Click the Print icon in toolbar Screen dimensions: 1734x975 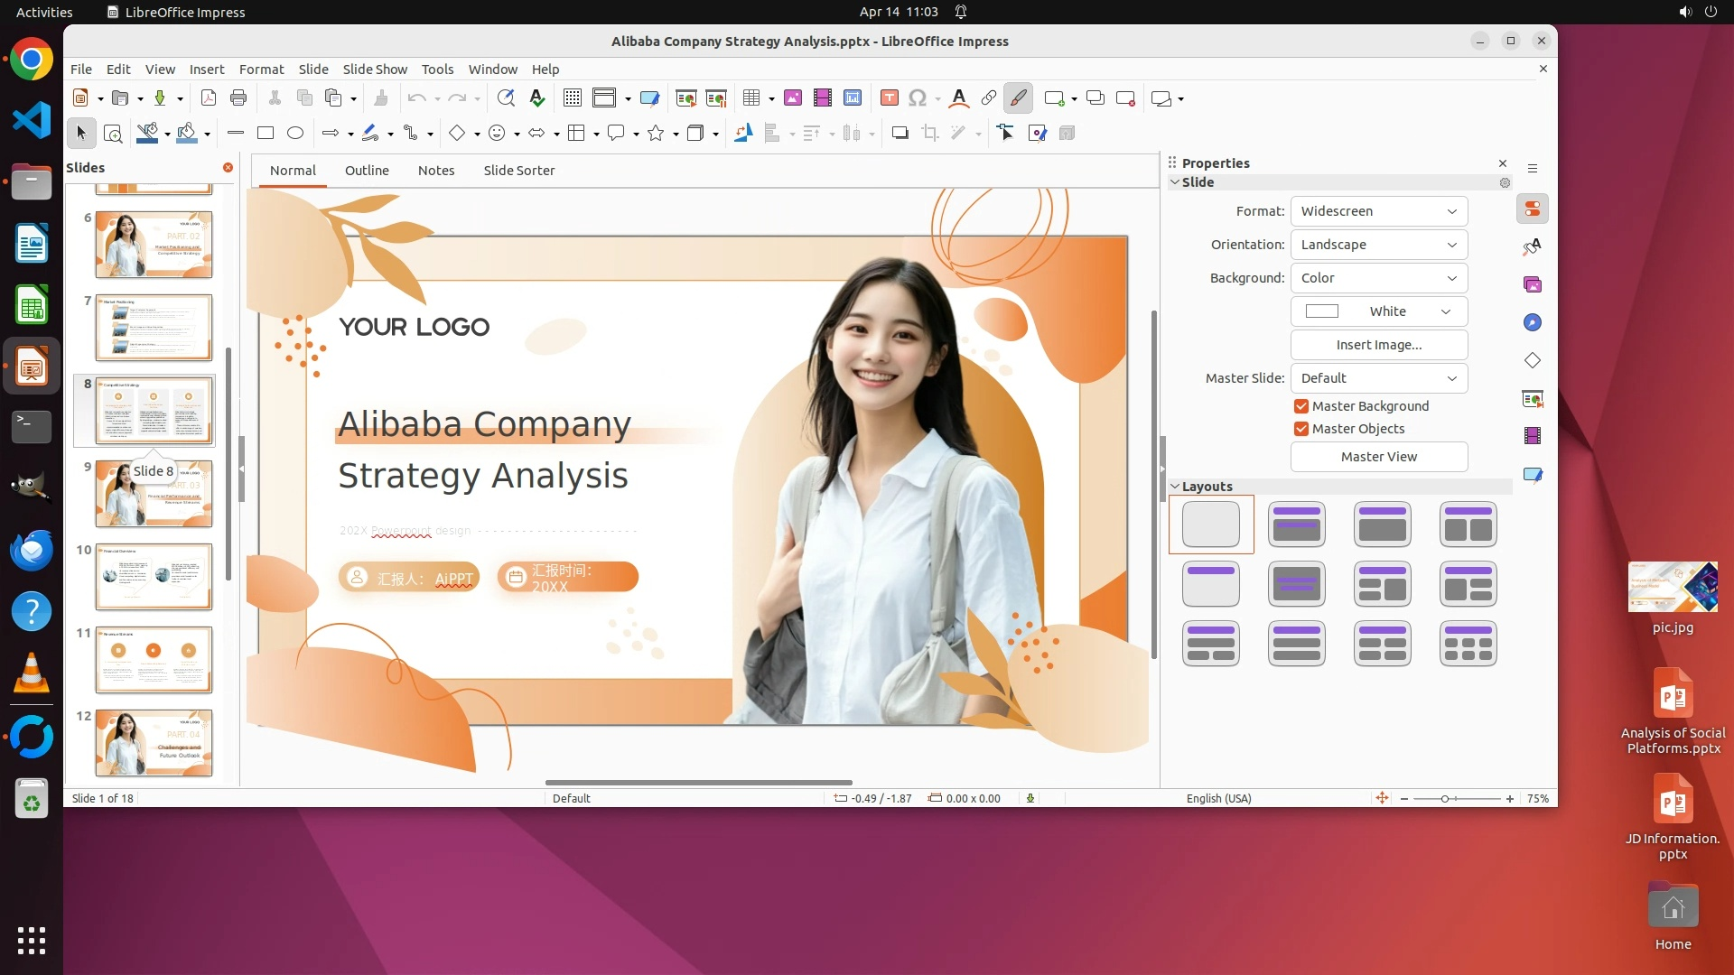coord(238,98)
